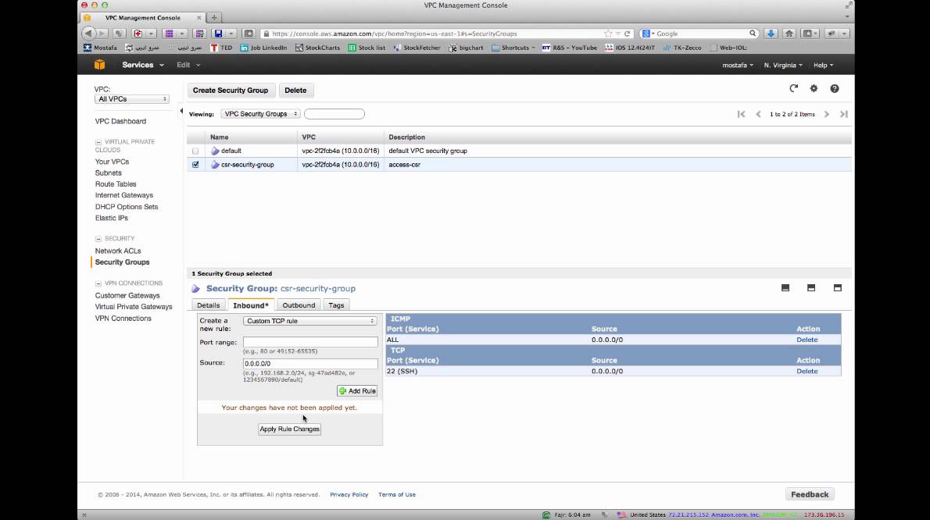Select the VPC Management Console browser tab

(143, 18)
